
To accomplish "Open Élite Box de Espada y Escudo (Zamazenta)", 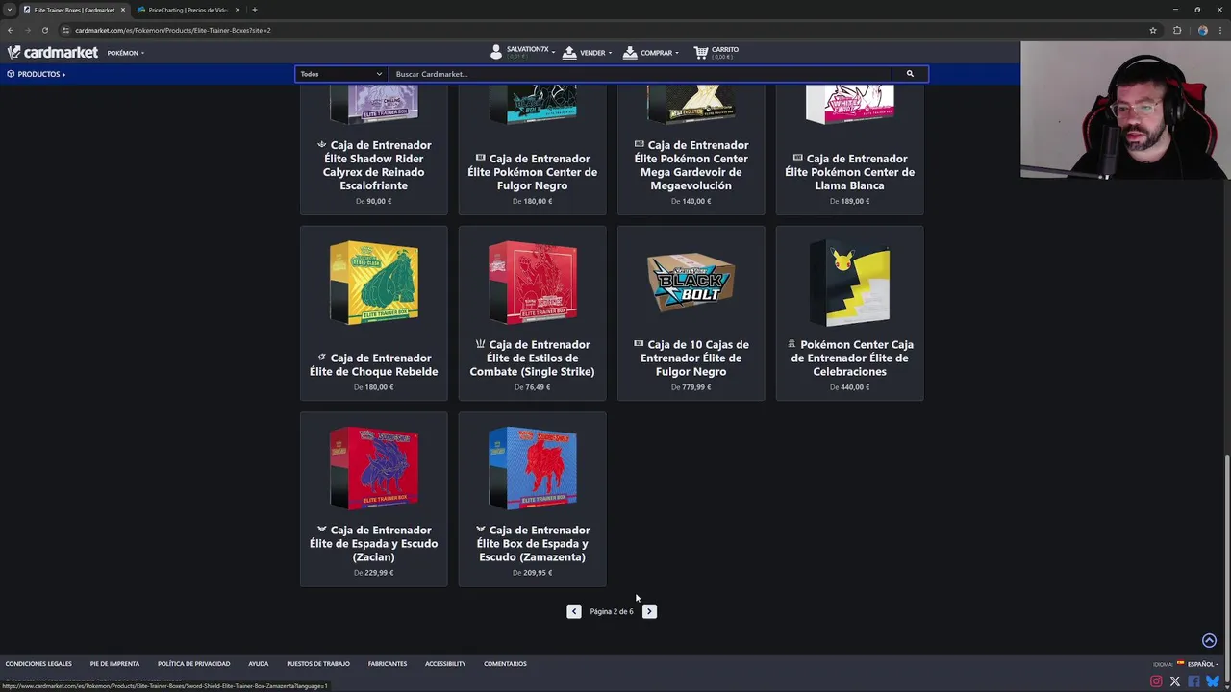I will point(533,544).
